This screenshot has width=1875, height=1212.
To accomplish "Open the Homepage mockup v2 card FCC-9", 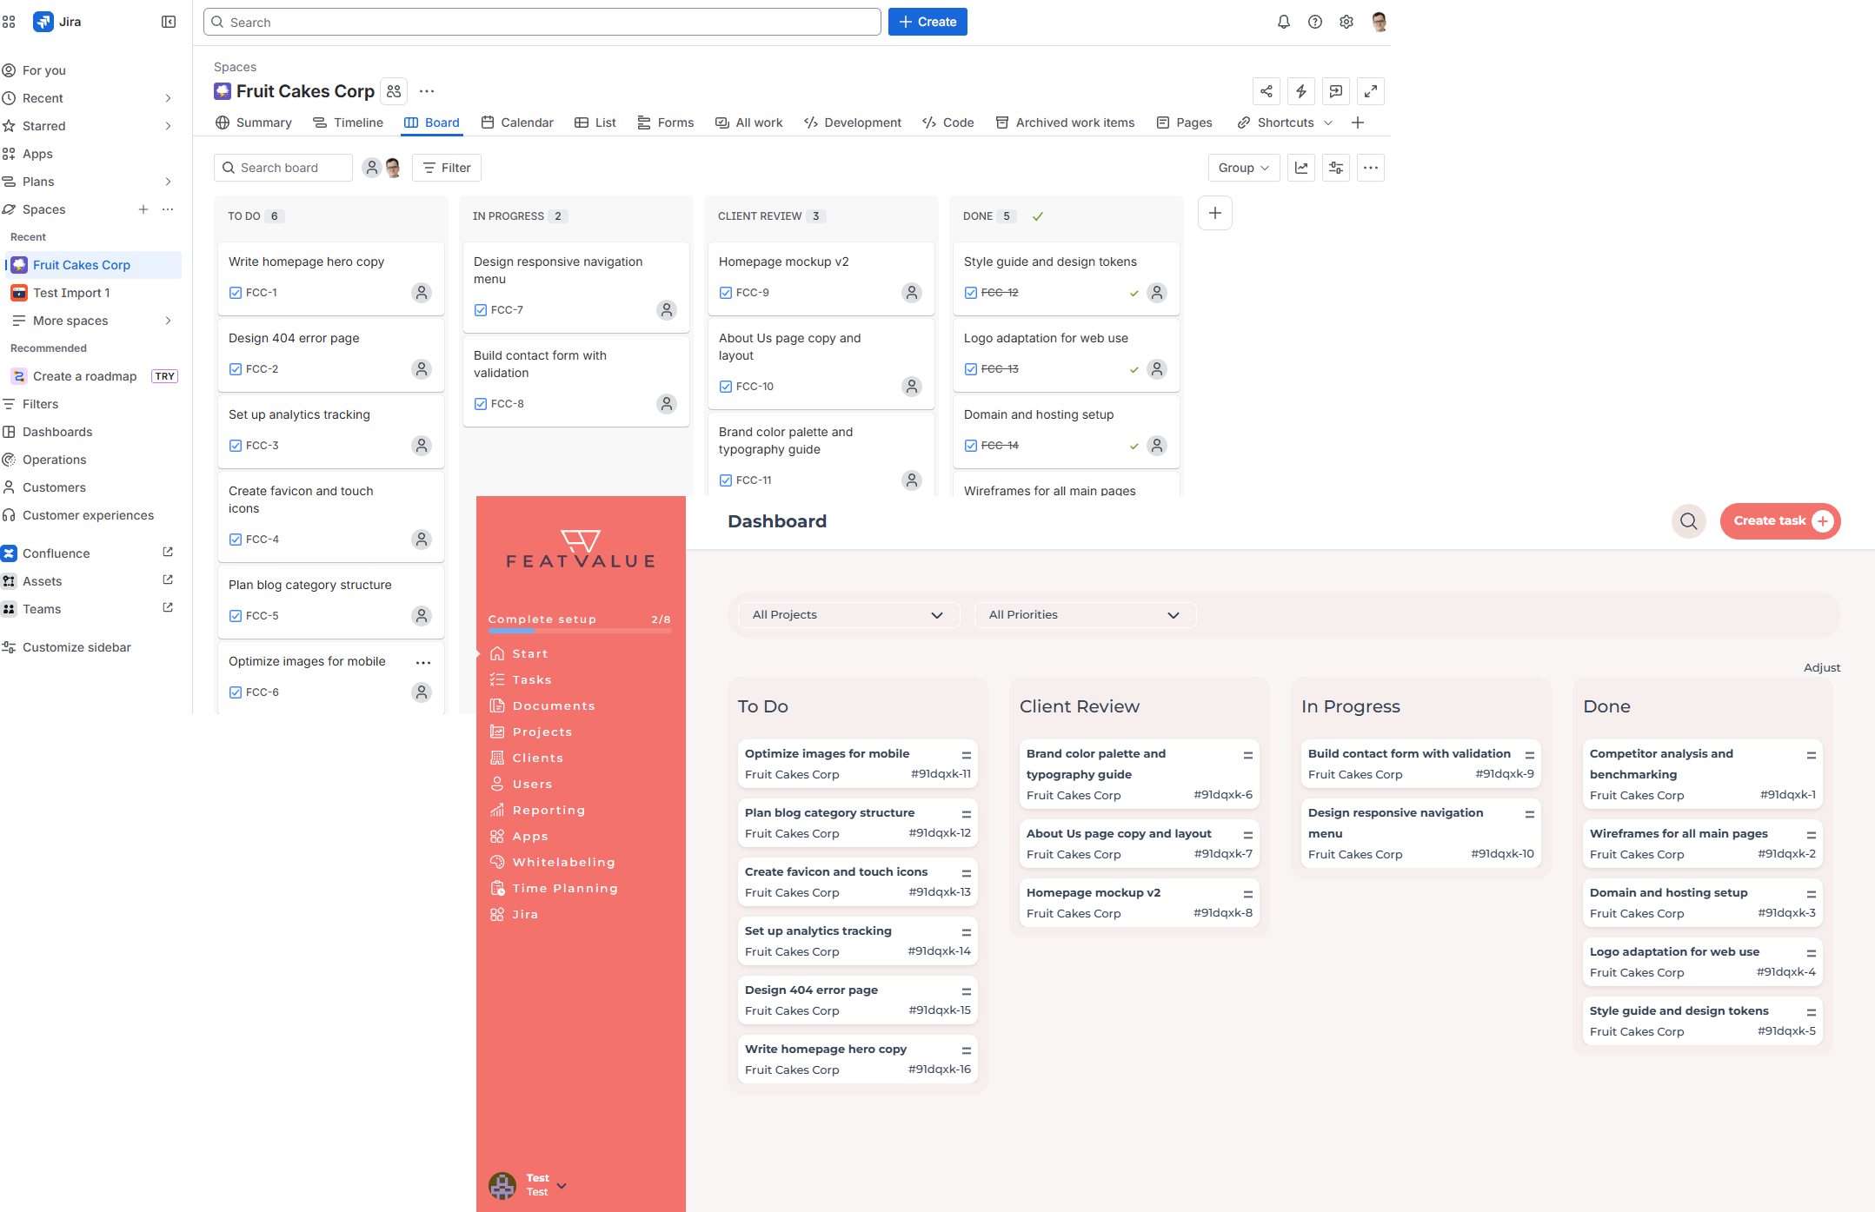I will coord(821,278).
